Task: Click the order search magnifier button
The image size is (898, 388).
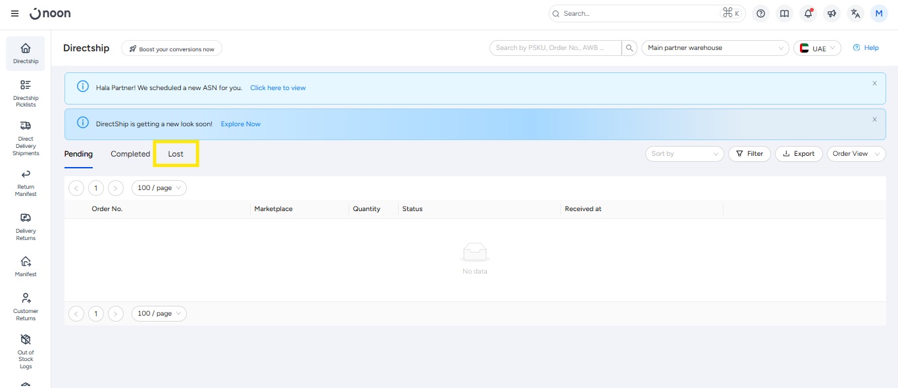Action: (x=630, y=48)
